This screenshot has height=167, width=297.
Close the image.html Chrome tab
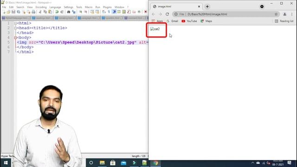point(199,6)
